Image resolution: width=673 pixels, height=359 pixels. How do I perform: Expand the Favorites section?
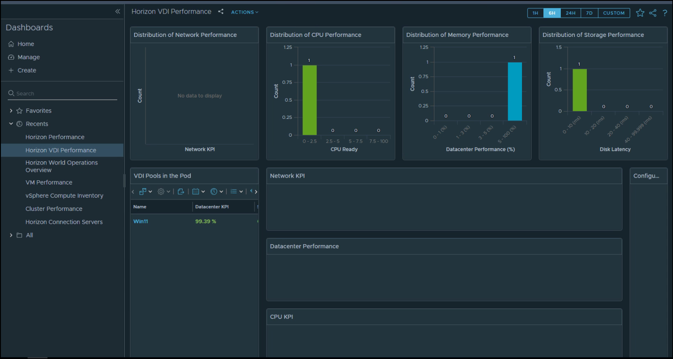tap(11, 110)
